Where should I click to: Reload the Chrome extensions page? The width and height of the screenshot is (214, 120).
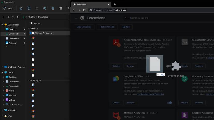[x=84, y=10]
